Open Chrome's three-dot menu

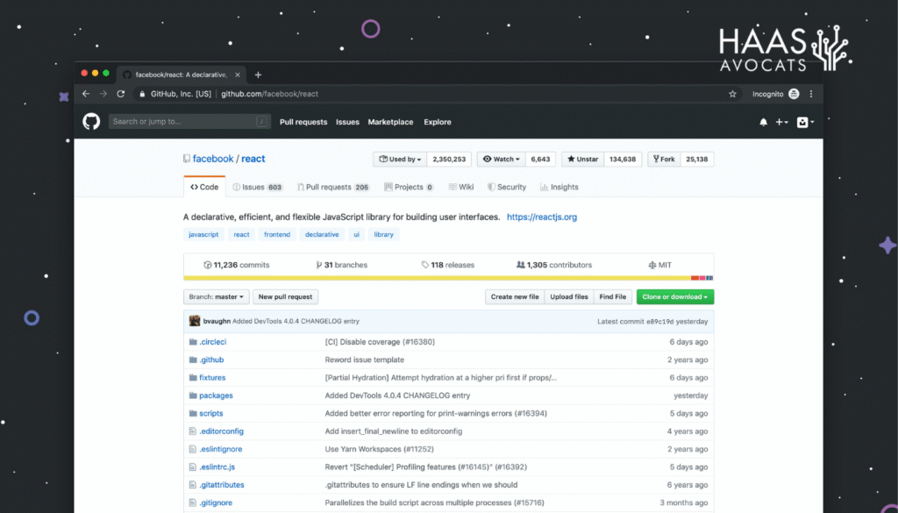pos(811,94)
